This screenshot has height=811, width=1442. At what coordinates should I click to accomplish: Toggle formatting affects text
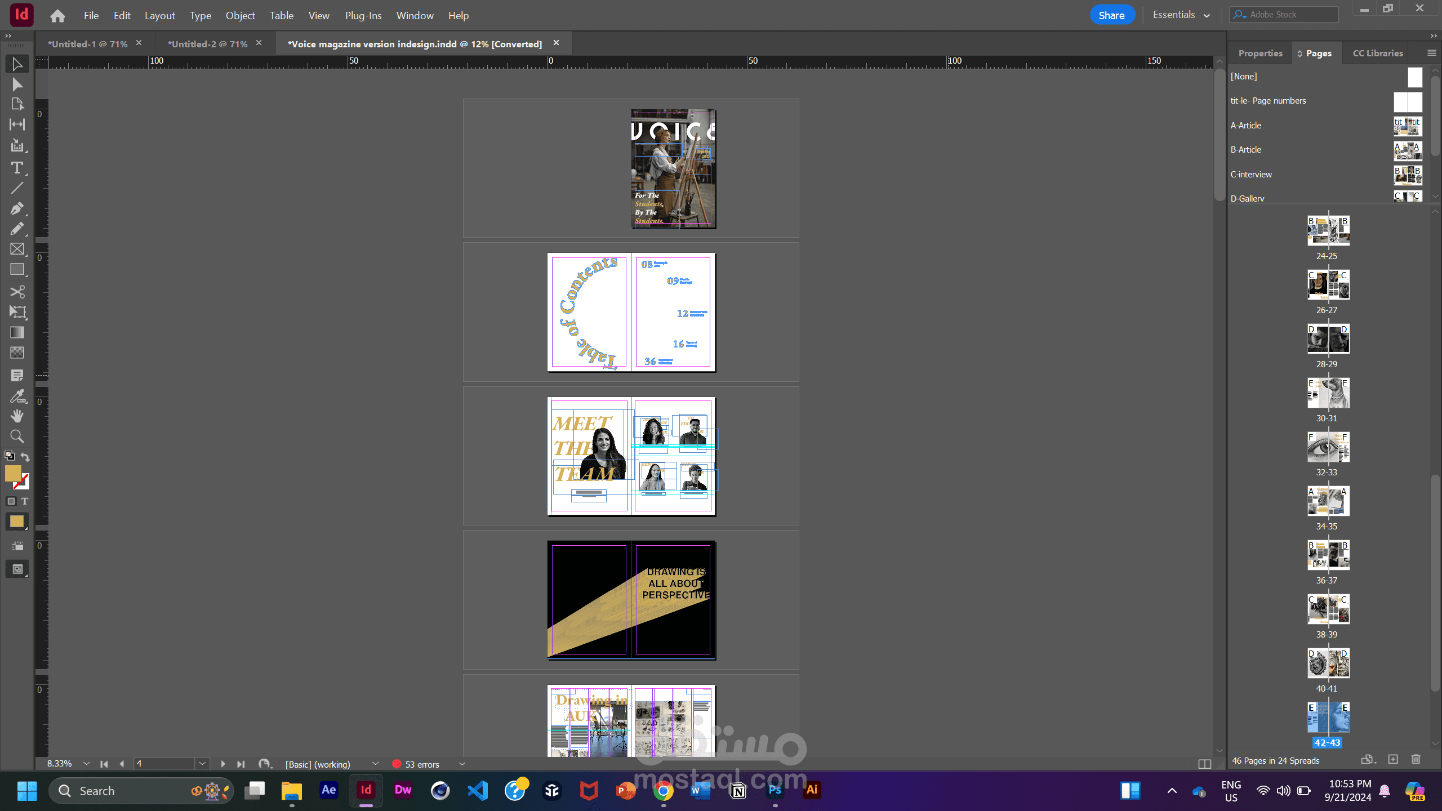[25, 501]
